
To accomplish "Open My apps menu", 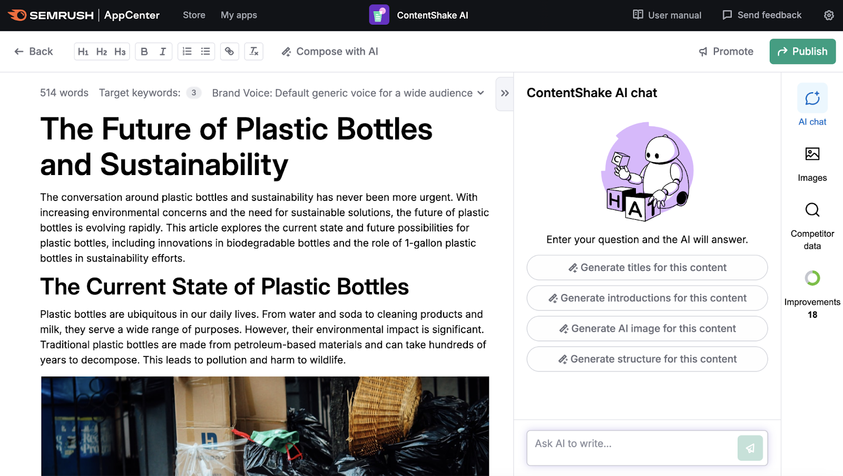I will click(239, 15).
